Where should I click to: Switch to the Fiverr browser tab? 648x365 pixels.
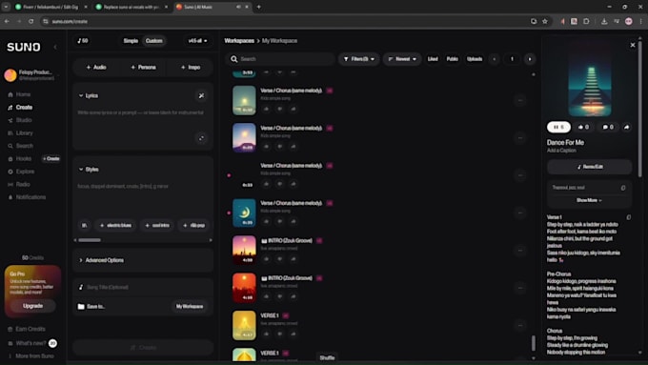pos(51,7)
